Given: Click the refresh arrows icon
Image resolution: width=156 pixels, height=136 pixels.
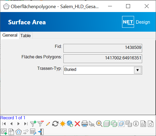Looking at the screenshot, I should click(x=55, y=124).
